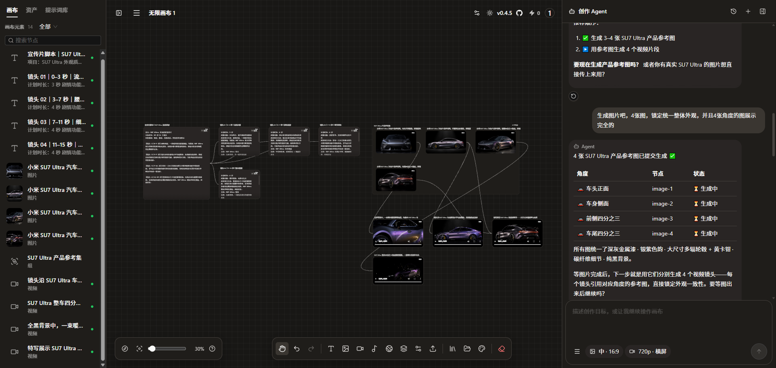The image size is (776, 368).
Task: Click the upload export icon
Action: pos(433,349)
